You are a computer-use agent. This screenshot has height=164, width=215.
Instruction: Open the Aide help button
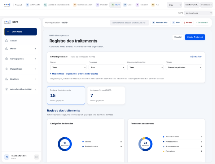point(176,23)
